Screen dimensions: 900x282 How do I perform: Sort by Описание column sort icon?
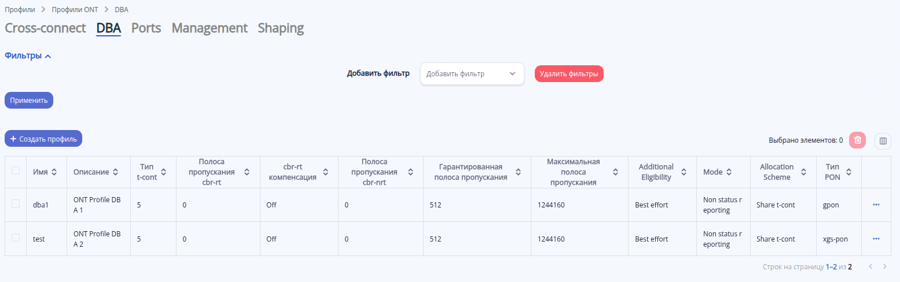pos(116,172)
